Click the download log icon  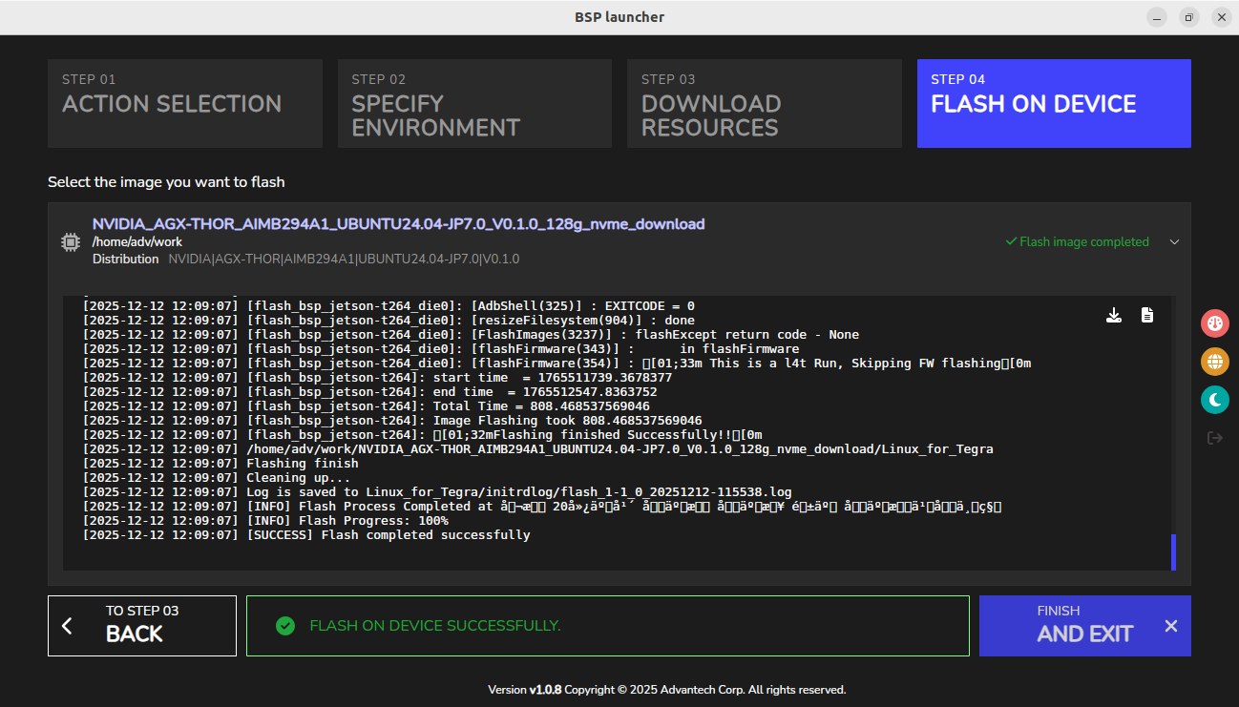pos(1113,316)
